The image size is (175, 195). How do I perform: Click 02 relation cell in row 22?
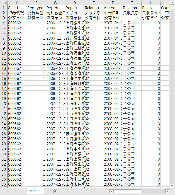coord(93,114)
